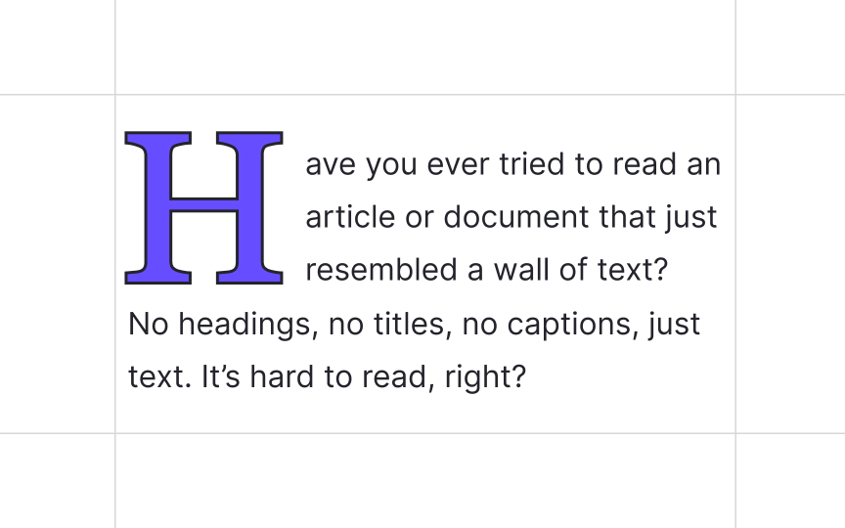Click the word "that" in the second line
The height and width of the screenshot is (528, 845).
point(626,217)
